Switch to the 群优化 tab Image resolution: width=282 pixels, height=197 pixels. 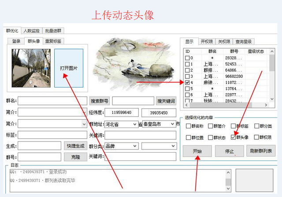12,30
